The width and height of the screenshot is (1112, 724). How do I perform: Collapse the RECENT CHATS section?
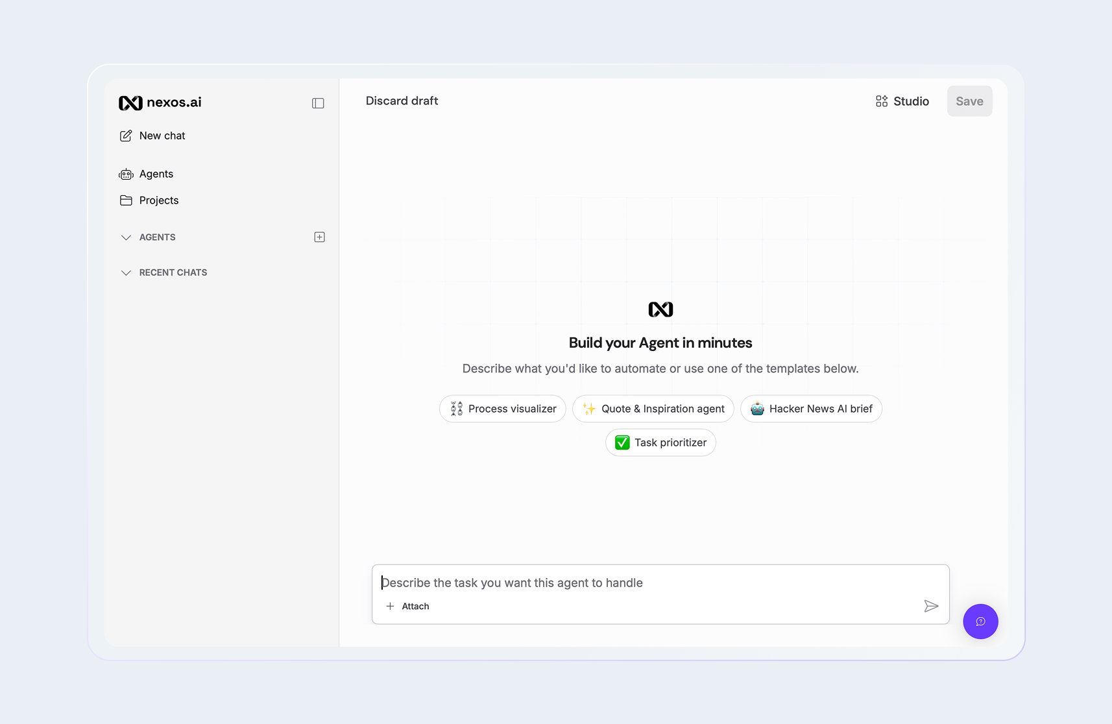point(127,272)
